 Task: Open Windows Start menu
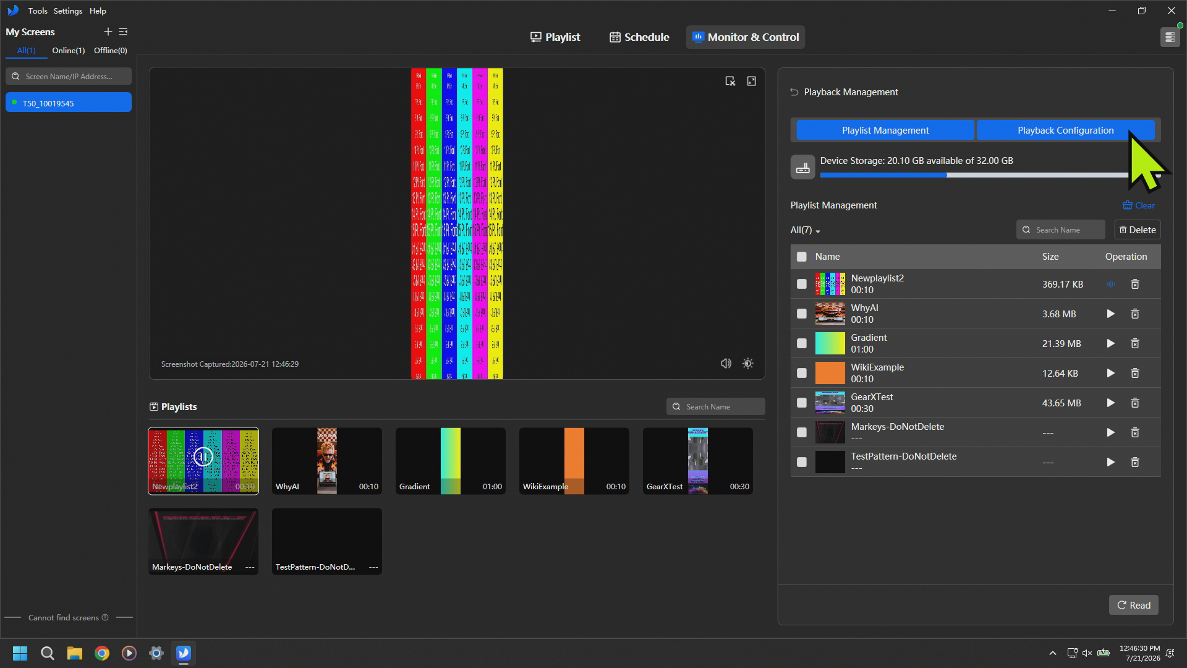click(x=20, y=653)
